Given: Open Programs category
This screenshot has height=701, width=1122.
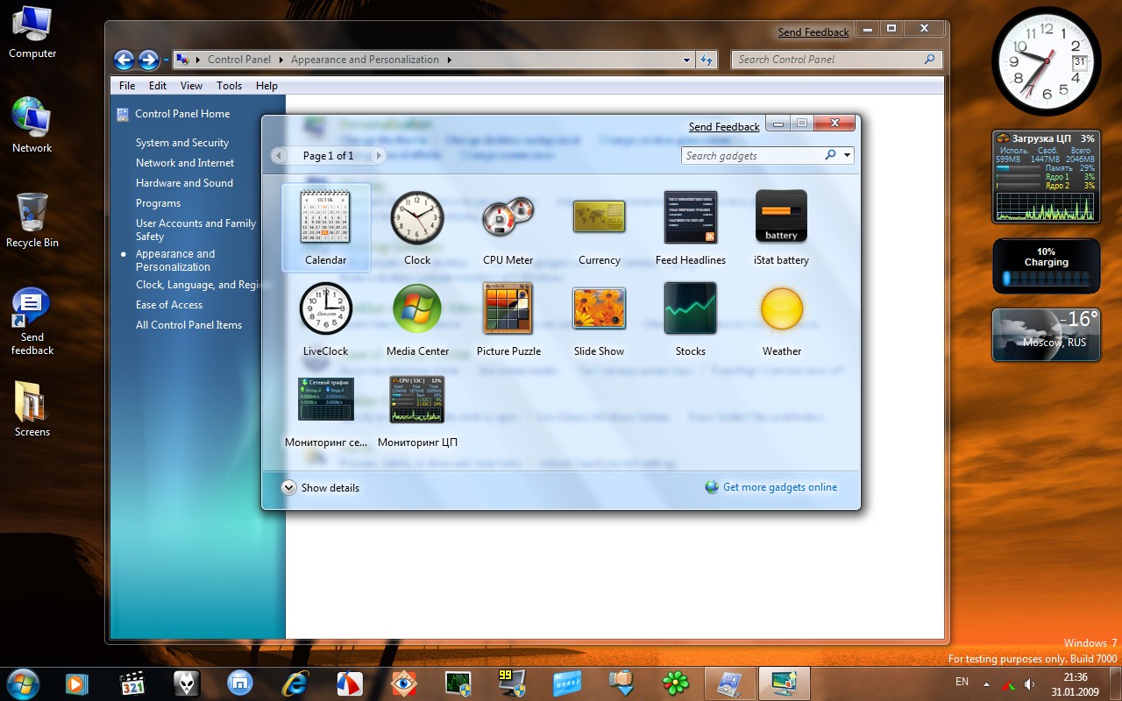Looking at the screenshot, I should point(158,203).
